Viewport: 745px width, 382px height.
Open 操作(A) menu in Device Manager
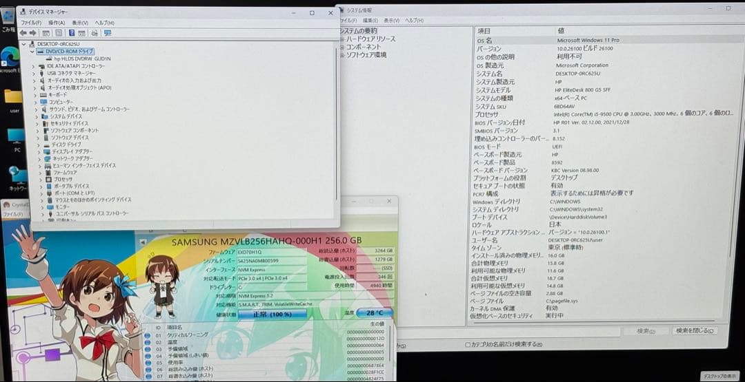click(x=57, y=23)
